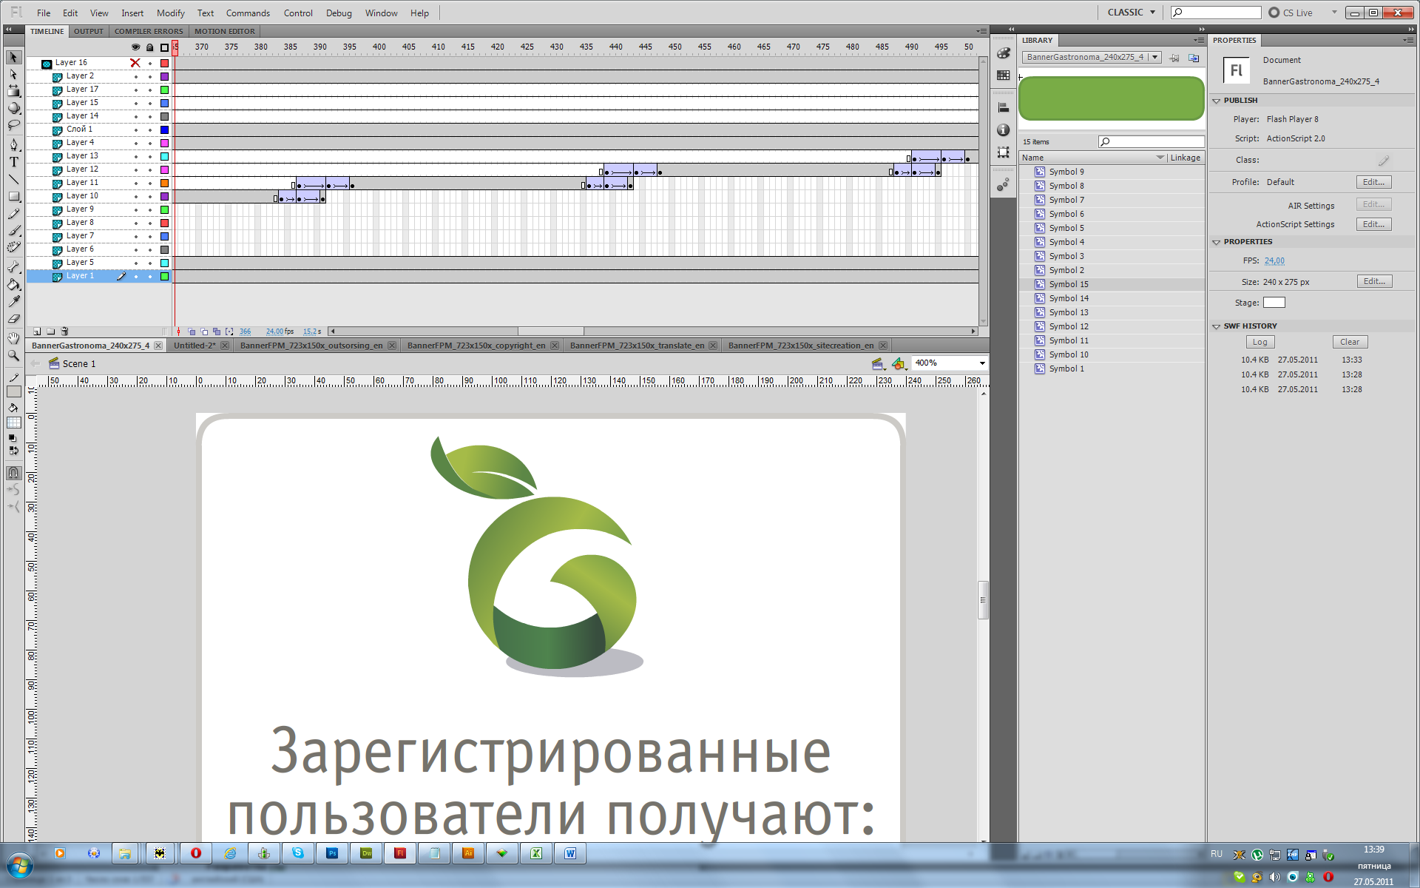This screenshot has width=1420, height=888.
Task: Activate the Eyedropper tool
Action: click(x=13, y=302)
